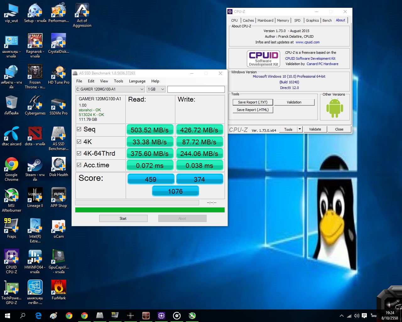The image size is (402, 322).
Task: Launch Frozen Throne desktop icon
Action: pos(35,77)
